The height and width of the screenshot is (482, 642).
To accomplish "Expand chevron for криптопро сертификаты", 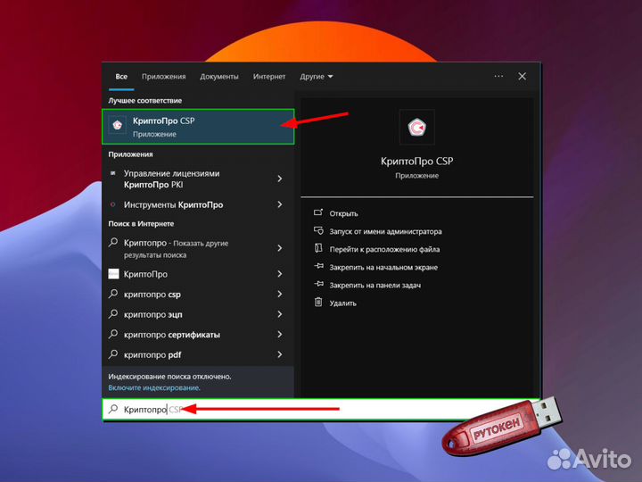I will [x=280, y=335].
